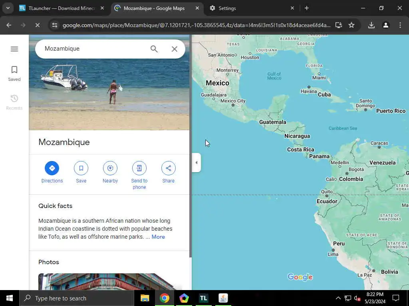Open the Java app in taskbar

(223, 298)
